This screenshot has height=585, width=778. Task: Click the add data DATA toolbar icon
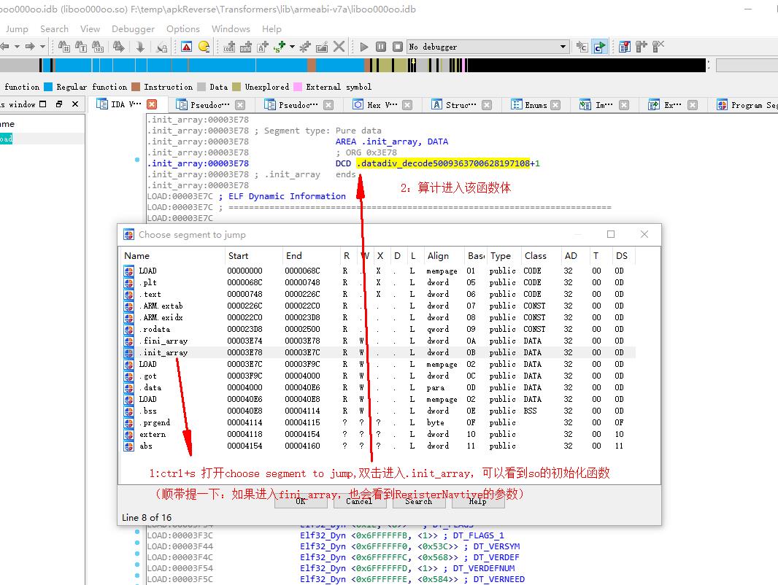(247, 46)
